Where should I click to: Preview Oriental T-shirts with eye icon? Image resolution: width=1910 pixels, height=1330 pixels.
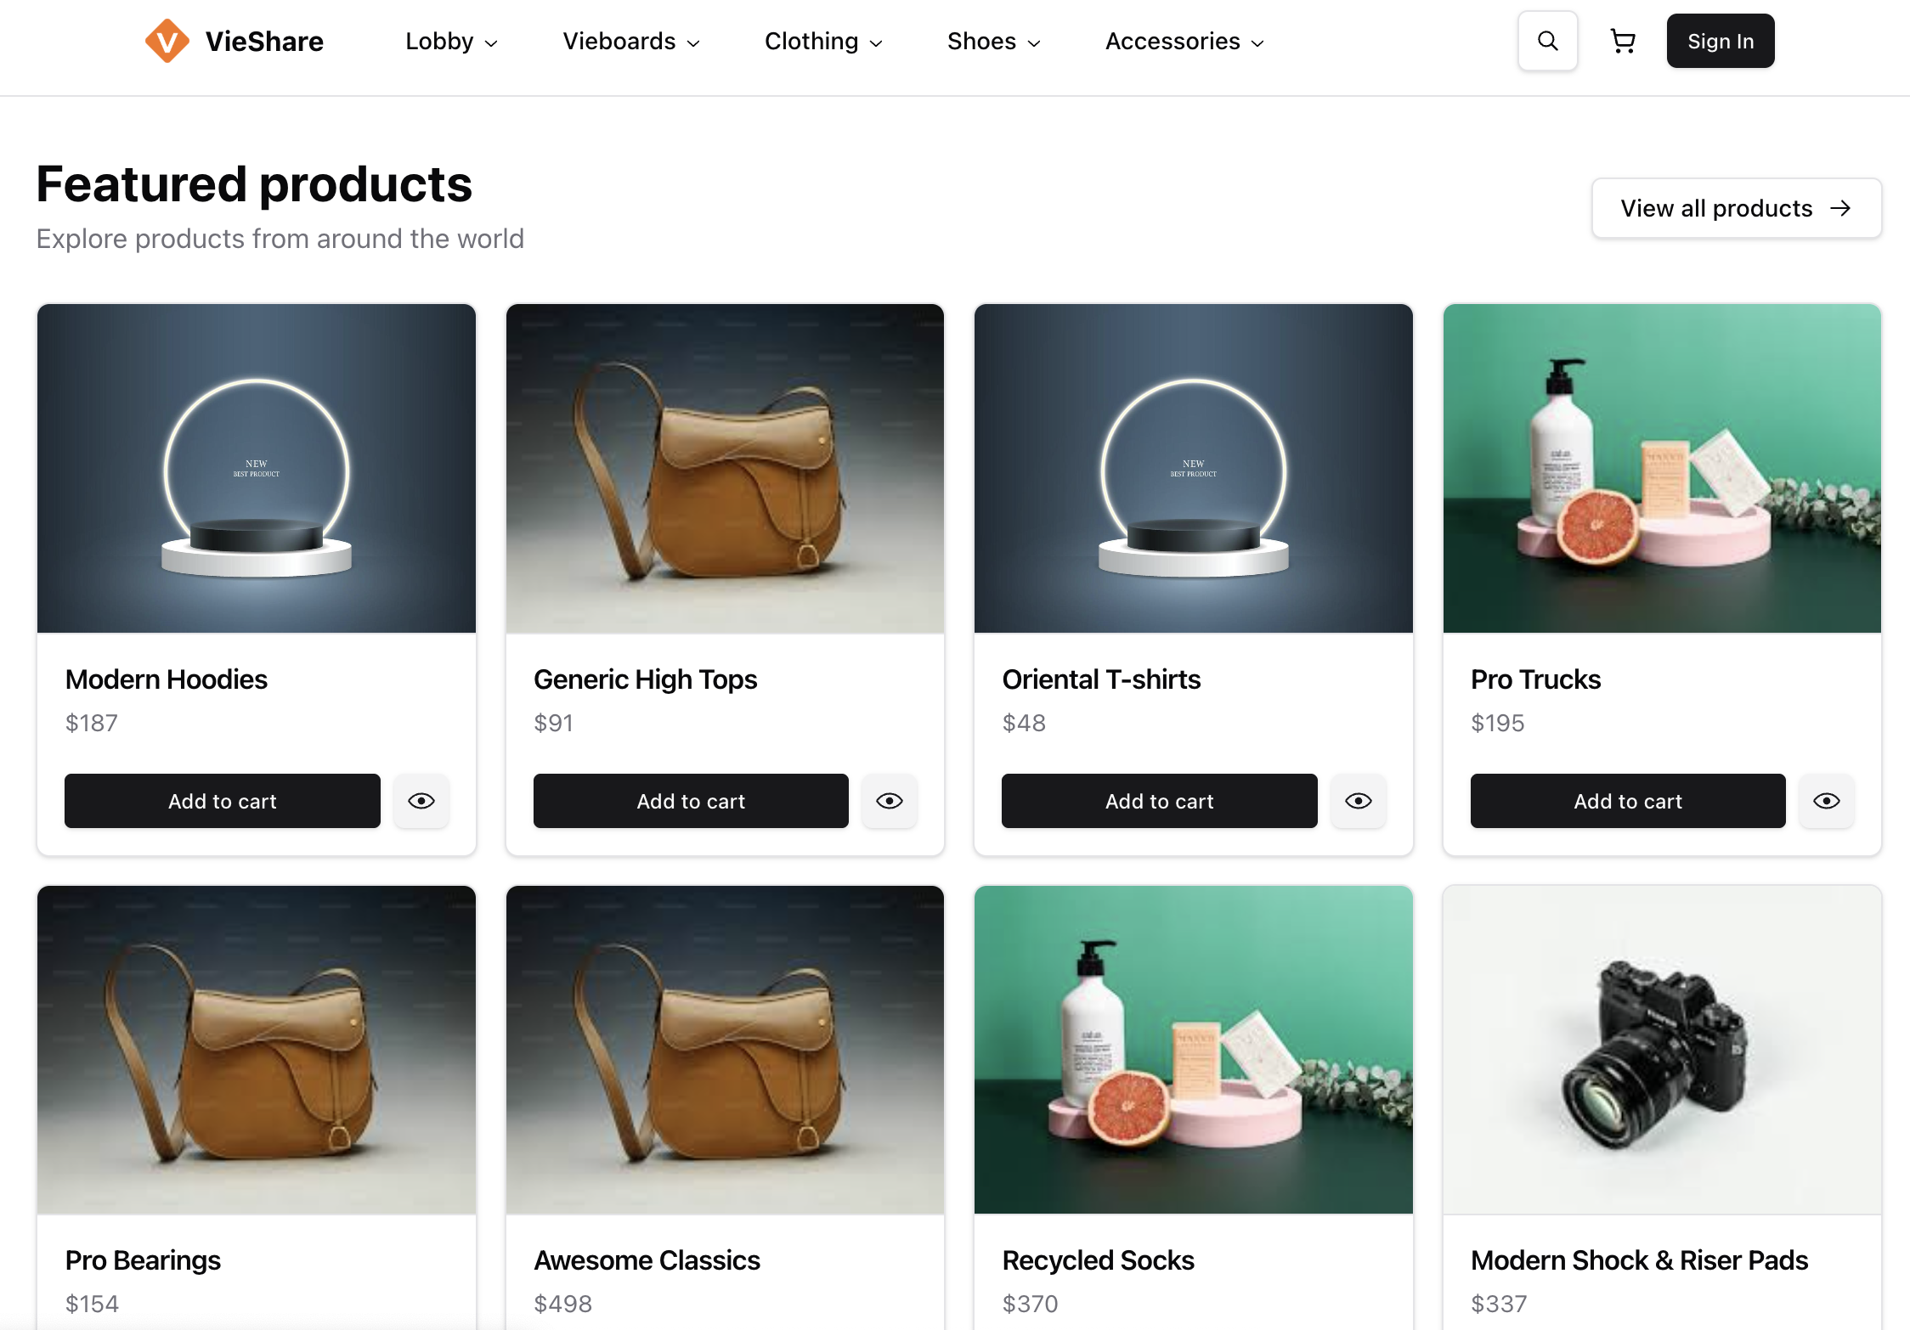click(x=1358, y=801)
